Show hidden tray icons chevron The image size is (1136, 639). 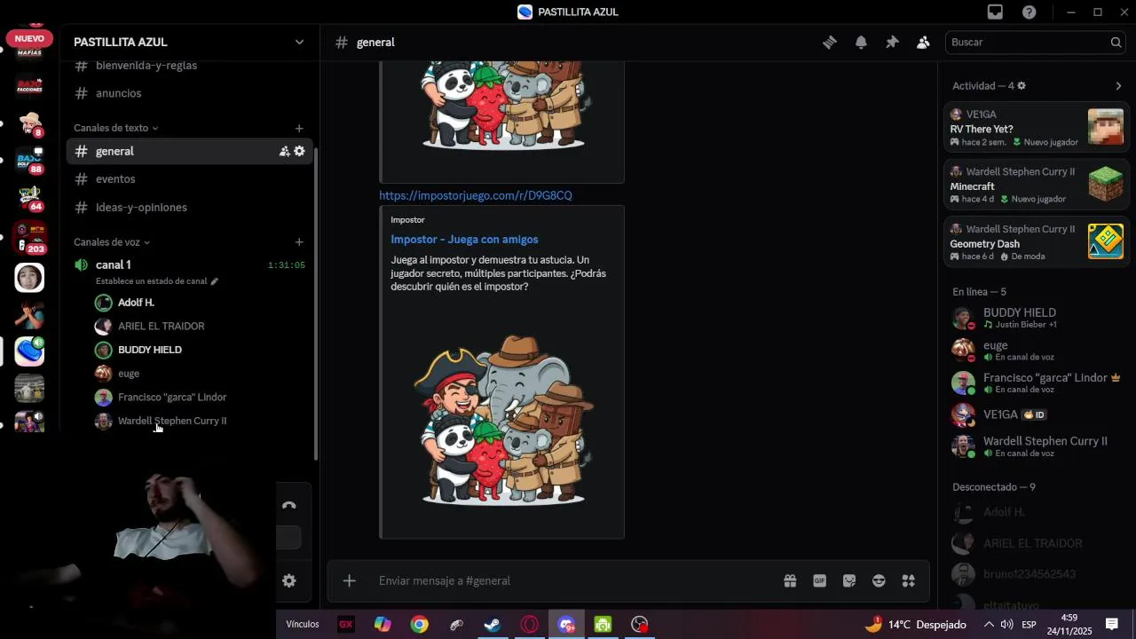click(x=988, y=625)
